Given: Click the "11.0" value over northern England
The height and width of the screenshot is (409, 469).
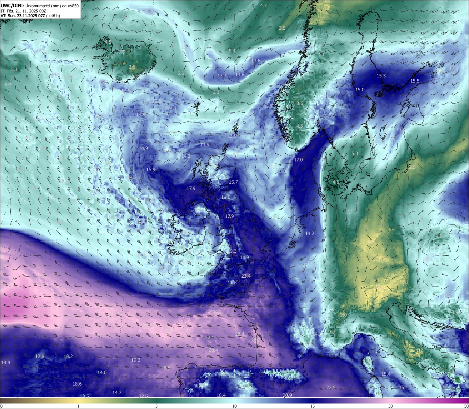Looking at the screenshot, I should (226, 197).
